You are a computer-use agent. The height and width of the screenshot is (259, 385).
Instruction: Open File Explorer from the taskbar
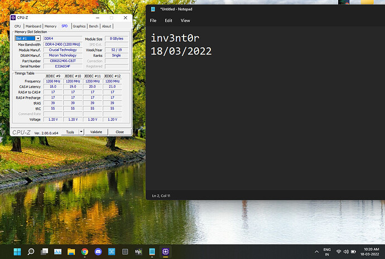[71, 252]
